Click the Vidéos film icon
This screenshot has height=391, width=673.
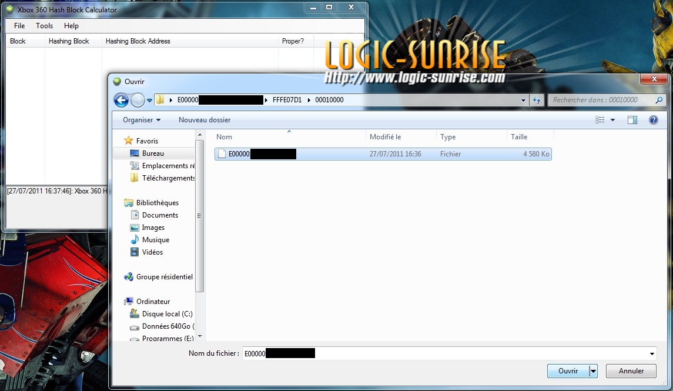(x=135, y=252)
